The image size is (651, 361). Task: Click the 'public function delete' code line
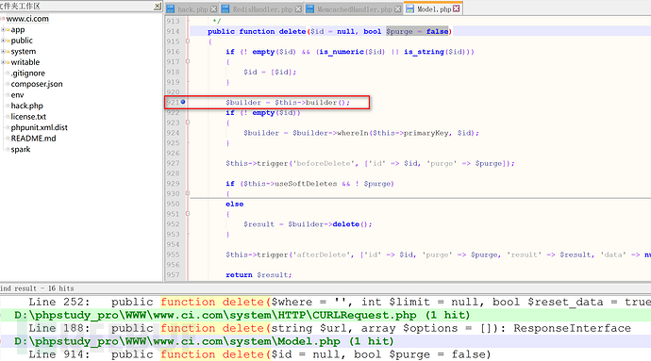click(329, 31)
